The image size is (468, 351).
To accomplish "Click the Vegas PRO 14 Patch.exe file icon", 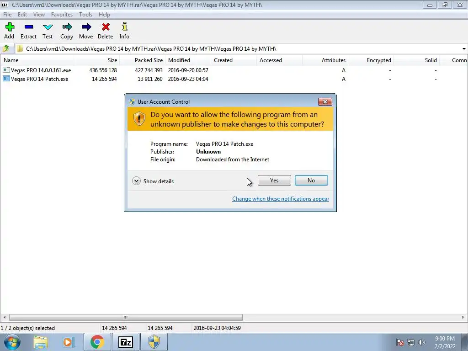I will (6, 79).
